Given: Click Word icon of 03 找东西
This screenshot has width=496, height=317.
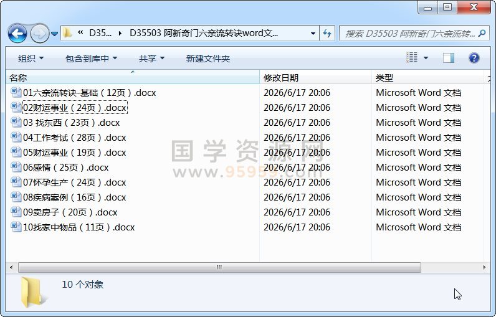Looking at the screenshot, I should tap(16, 122).
